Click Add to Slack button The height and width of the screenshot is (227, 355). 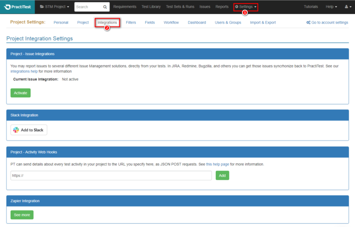29,130
